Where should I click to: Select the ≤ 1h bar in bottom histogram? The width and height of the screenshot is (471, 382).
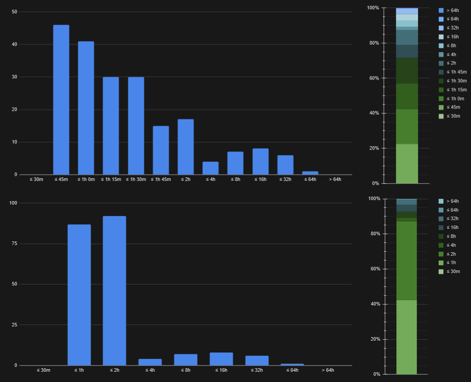79,295
